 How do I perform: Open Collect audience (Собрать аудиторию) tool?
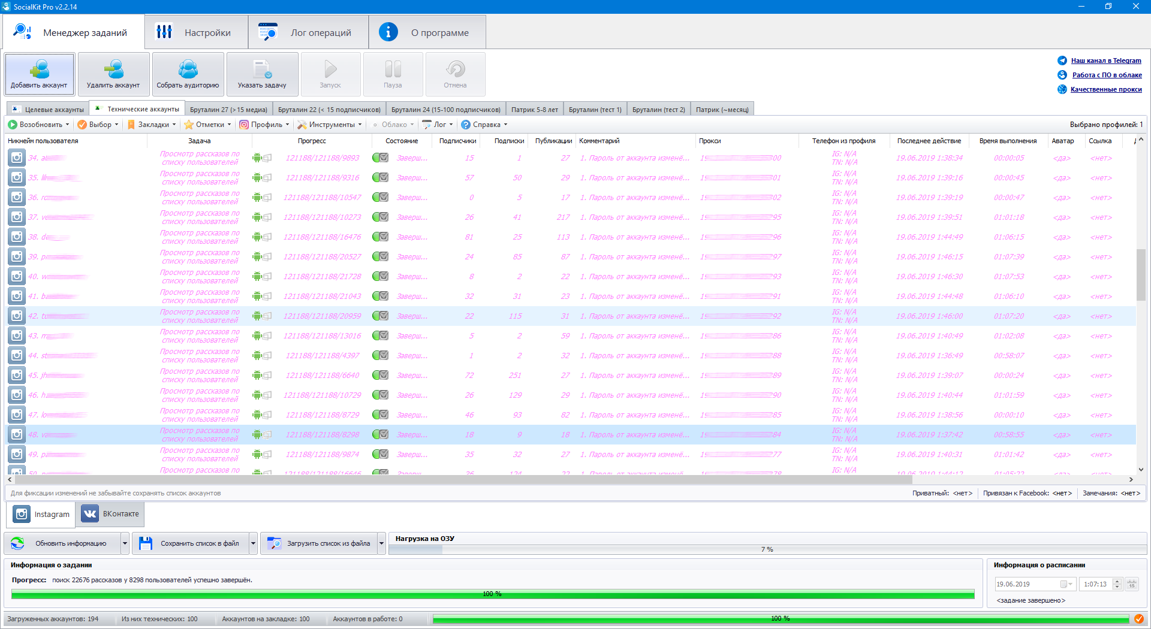pos(188,74)
